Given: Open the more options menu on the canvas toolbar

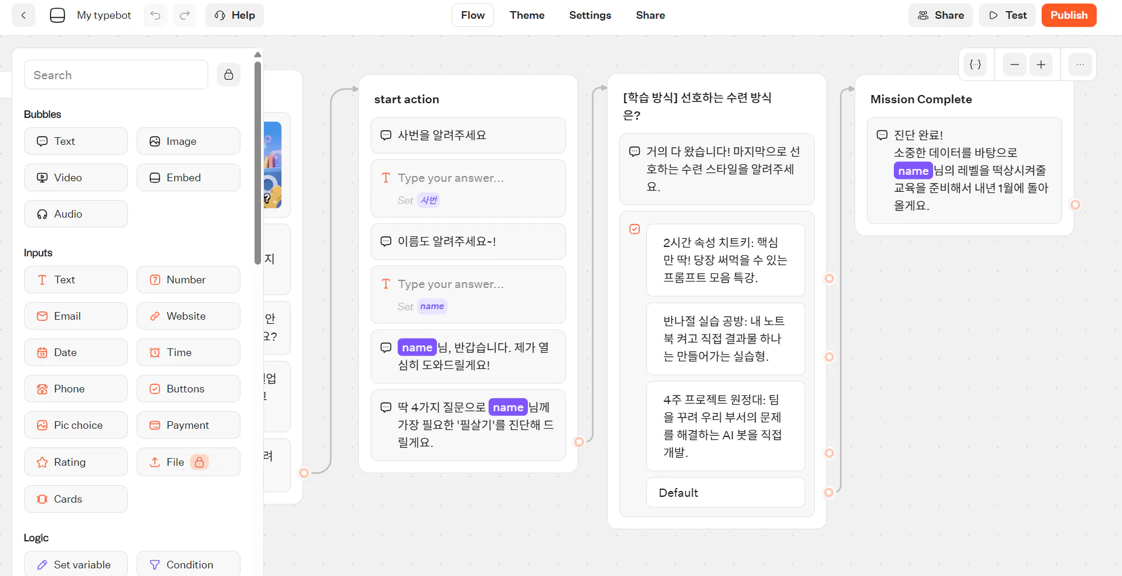Looking at the screenshot, I should pyautogui.click(x=1080, y=65).
